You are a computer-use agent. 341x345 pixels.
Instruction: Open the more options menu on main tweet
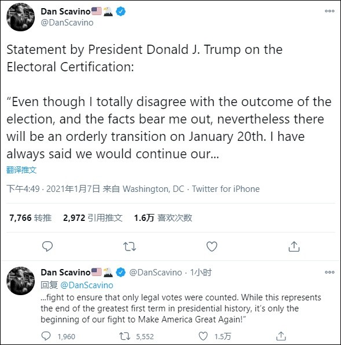click(x=329, y=11)
